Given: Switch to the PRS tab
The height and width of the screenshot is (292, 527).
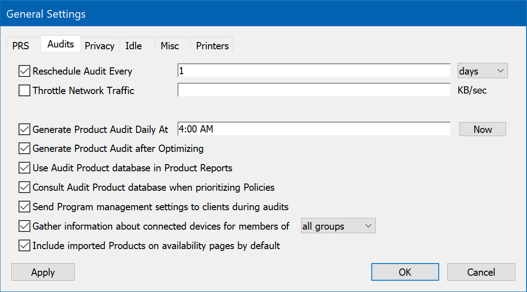Looking at the screenshot, I should click(x=21, y=46).
